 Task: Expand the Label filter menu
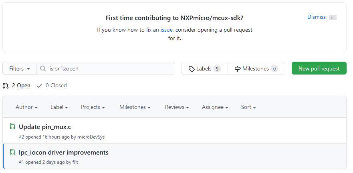[x=59, y=107]
